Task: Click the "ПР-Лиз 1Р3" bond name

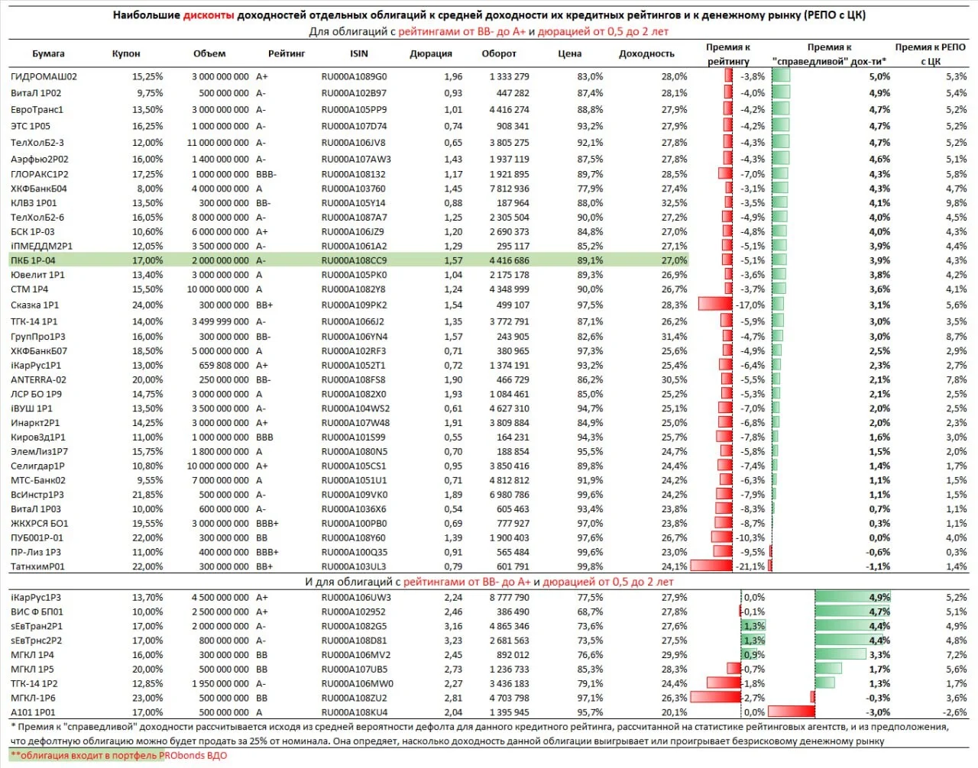Action: point(36,553)
